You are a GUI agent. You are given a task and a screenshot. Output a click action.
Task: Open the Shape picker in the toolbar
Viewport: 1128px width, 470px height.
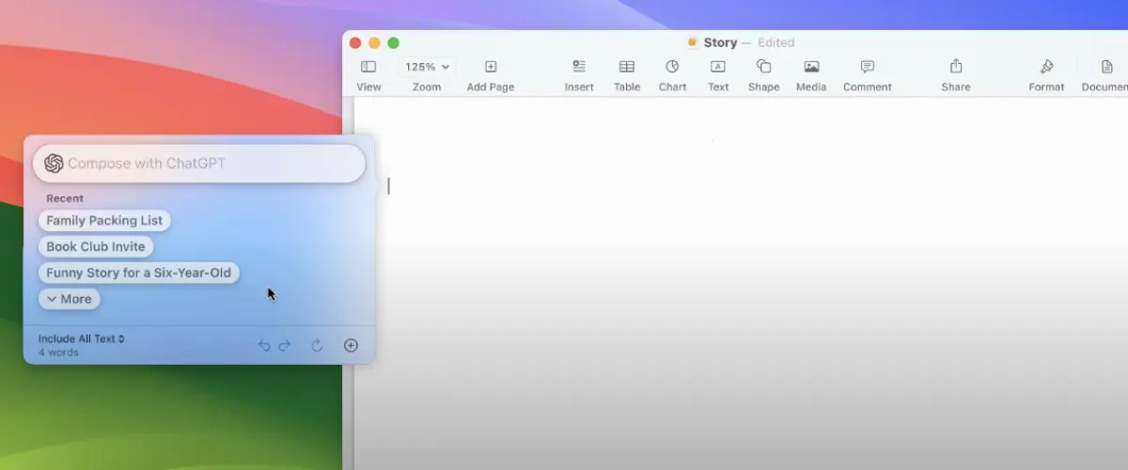(763, 67)
